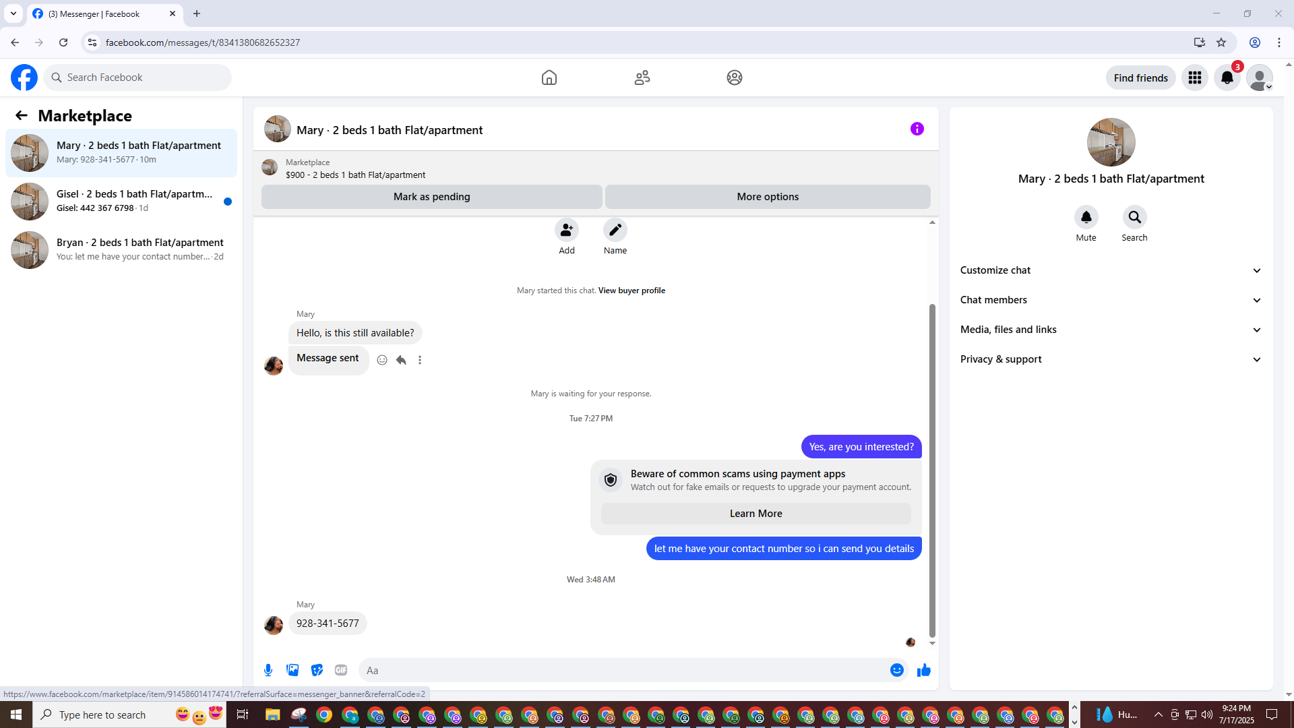The image size is (1294, 728).
Task: Close the Messenger browser tab
Action: coord(173,13)
